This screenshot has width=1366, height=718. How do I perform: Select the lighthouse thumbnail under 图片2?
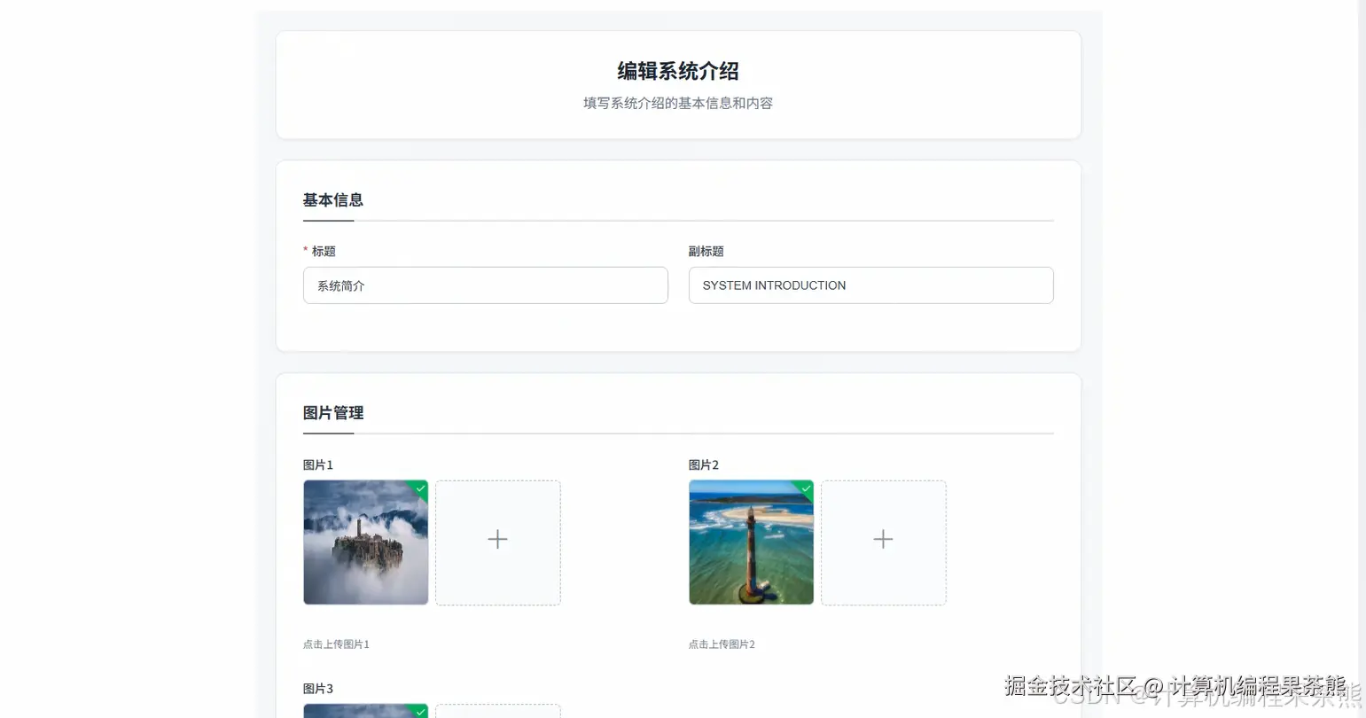coord(751,542)
